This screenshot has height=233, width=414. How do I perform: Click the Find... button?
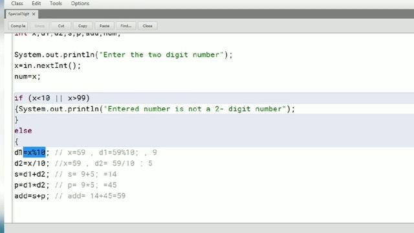tap(126, 26)
